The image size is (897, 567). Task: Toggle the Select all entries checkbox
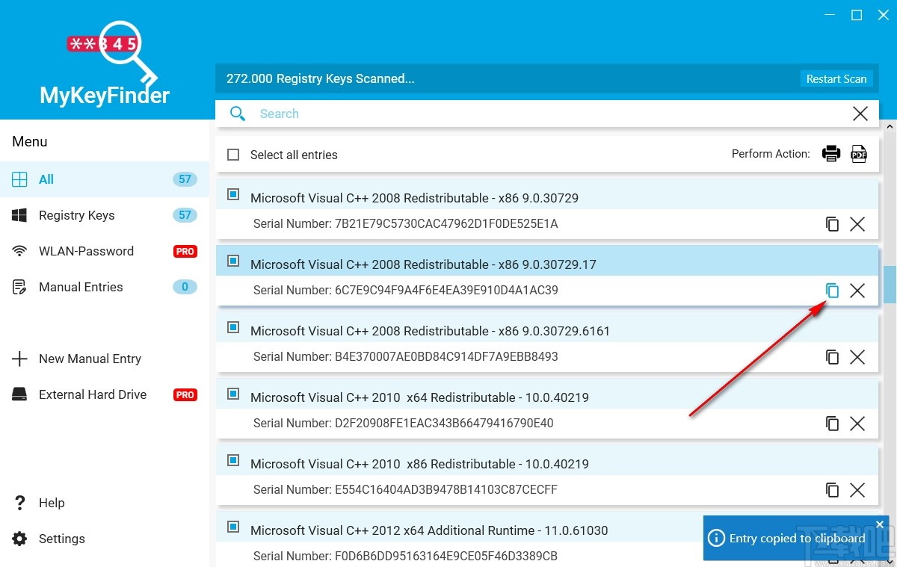[x=233, y=154]
